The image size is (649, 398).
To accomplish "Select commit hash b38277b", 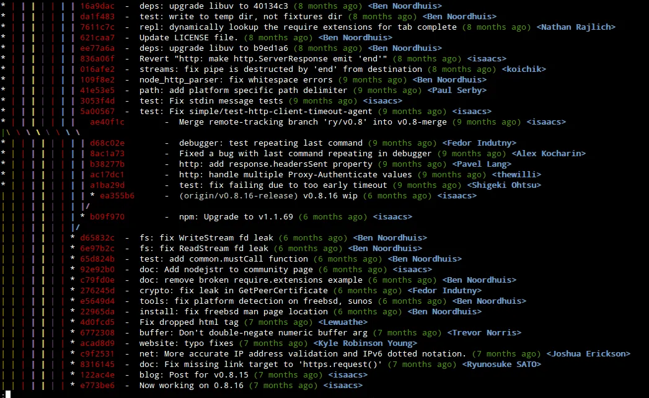I will pos(107,164).
